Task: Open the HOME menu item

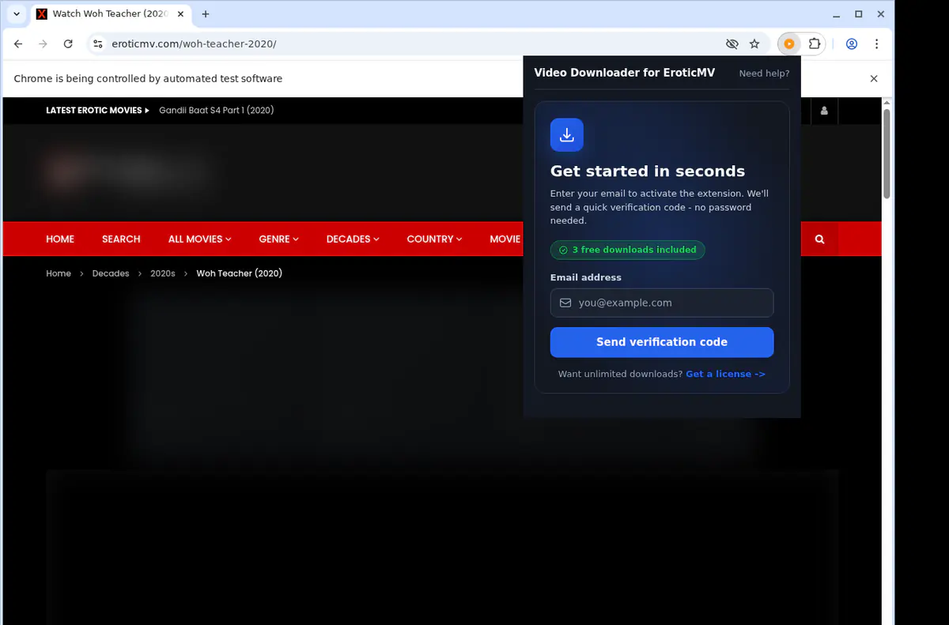Action: [x=60, y=239]
